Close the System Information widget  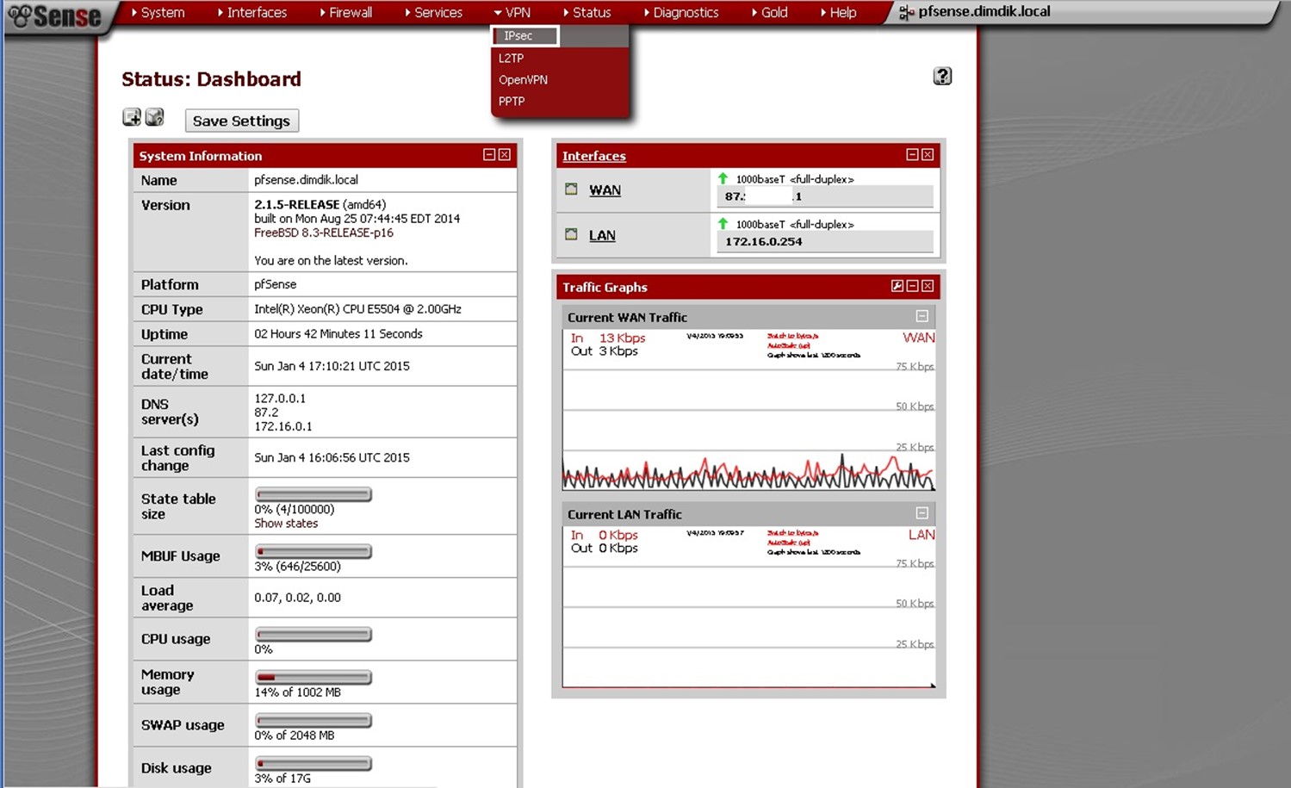point(505,155)
